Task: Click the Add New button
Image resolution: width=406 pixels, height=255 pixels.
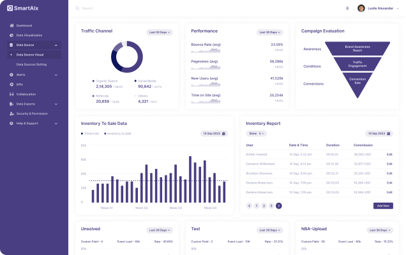Action: pyautogui.click(x=383, y=206)
